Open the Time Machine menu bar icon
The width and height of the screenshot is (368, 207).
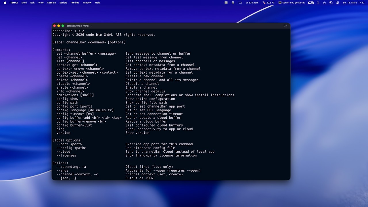[324, 3]
